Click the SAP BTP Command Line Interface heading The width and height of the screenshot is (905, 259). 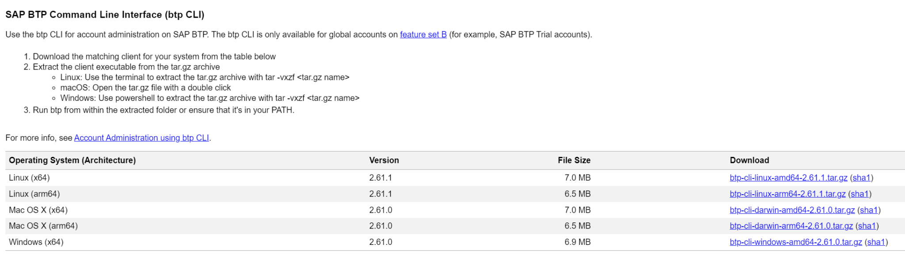[x=105, y=15]
